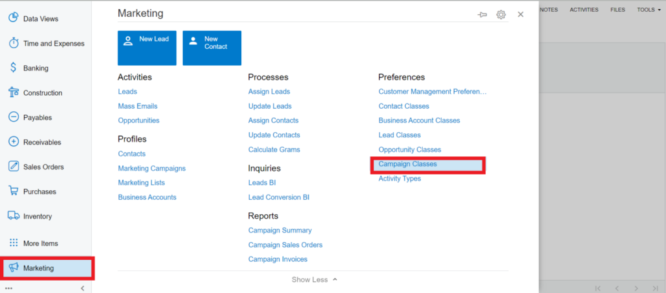666x293 pixels.
Task: Click the Inventory truck icon
Action: 13,216
